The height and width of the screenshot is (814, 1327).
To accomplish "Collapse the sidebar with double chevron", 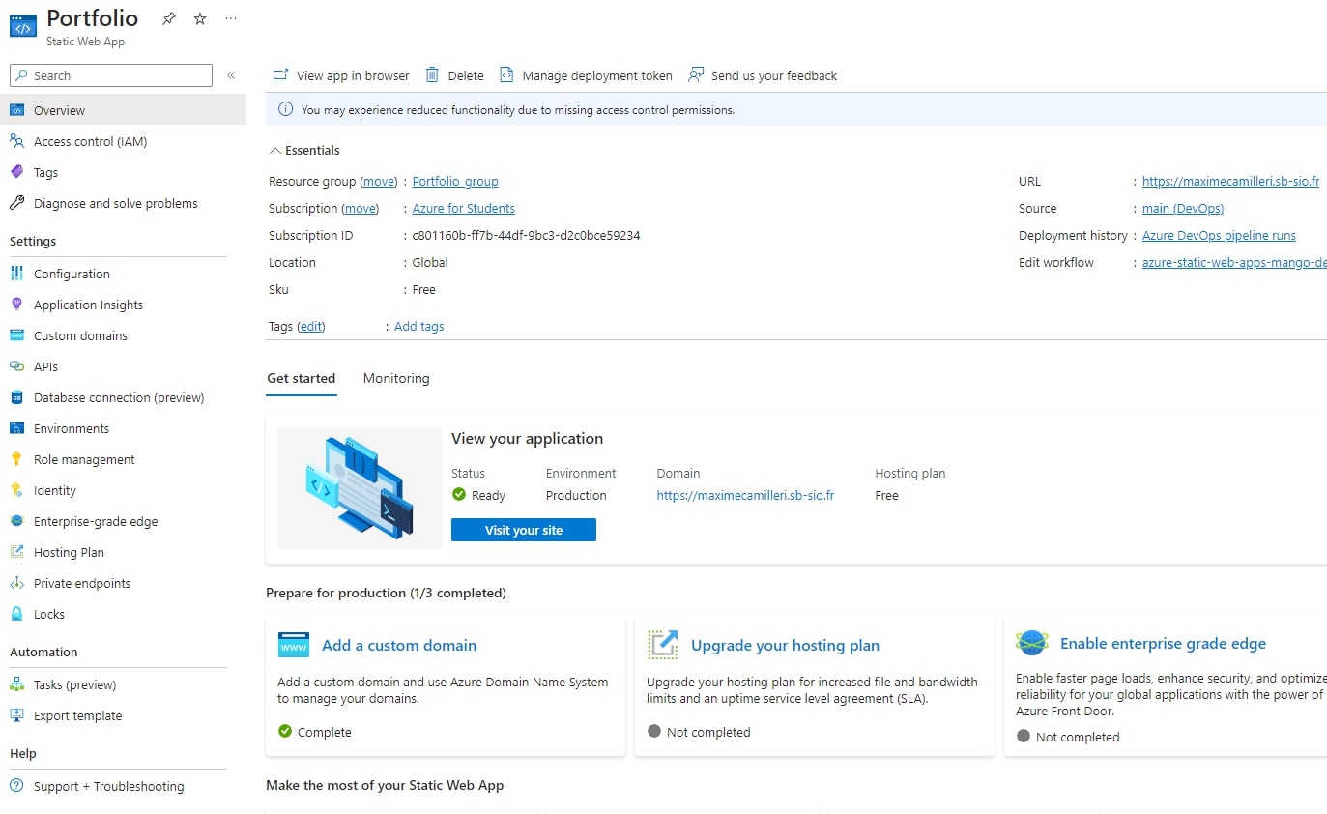I will coord(231,75).
